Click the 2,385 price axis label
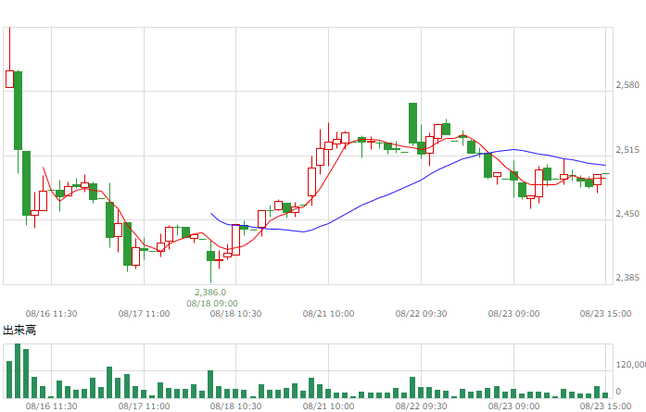The width and height of the screenshot is (646, 412). [627, 278]
